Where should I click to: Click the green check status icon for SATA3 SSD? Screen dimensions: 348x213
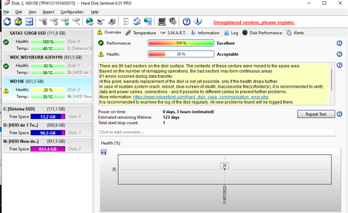click(6, 42)
